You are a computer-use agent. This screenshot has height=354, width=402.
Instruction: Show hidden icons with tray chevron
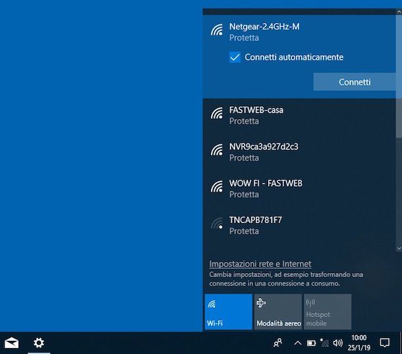coord(297,343)
